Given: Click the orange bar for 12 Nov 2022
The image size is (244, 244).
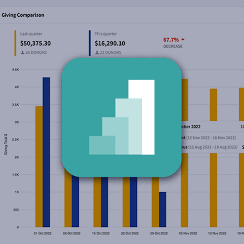Looking at the screenshot, I should click(214, 190).
